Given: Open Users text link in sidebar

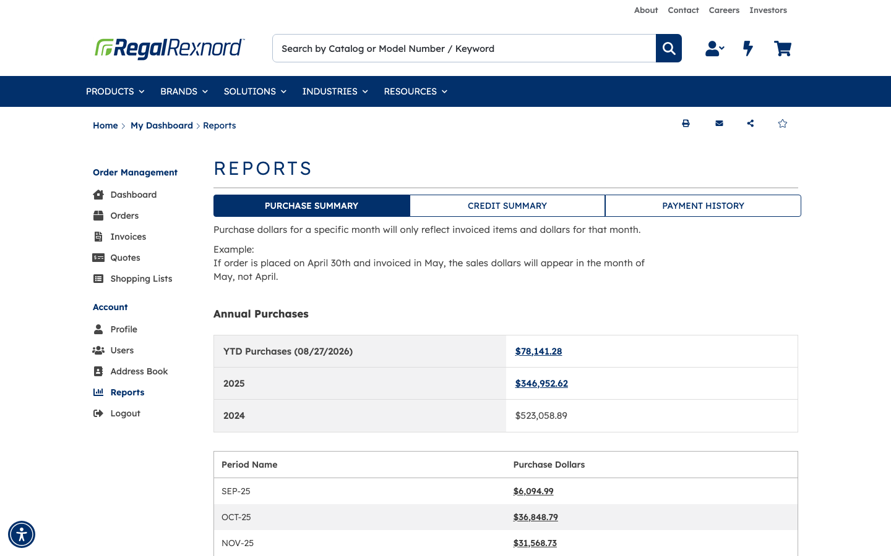Looking at the screenshot, I should click(122, 350).
